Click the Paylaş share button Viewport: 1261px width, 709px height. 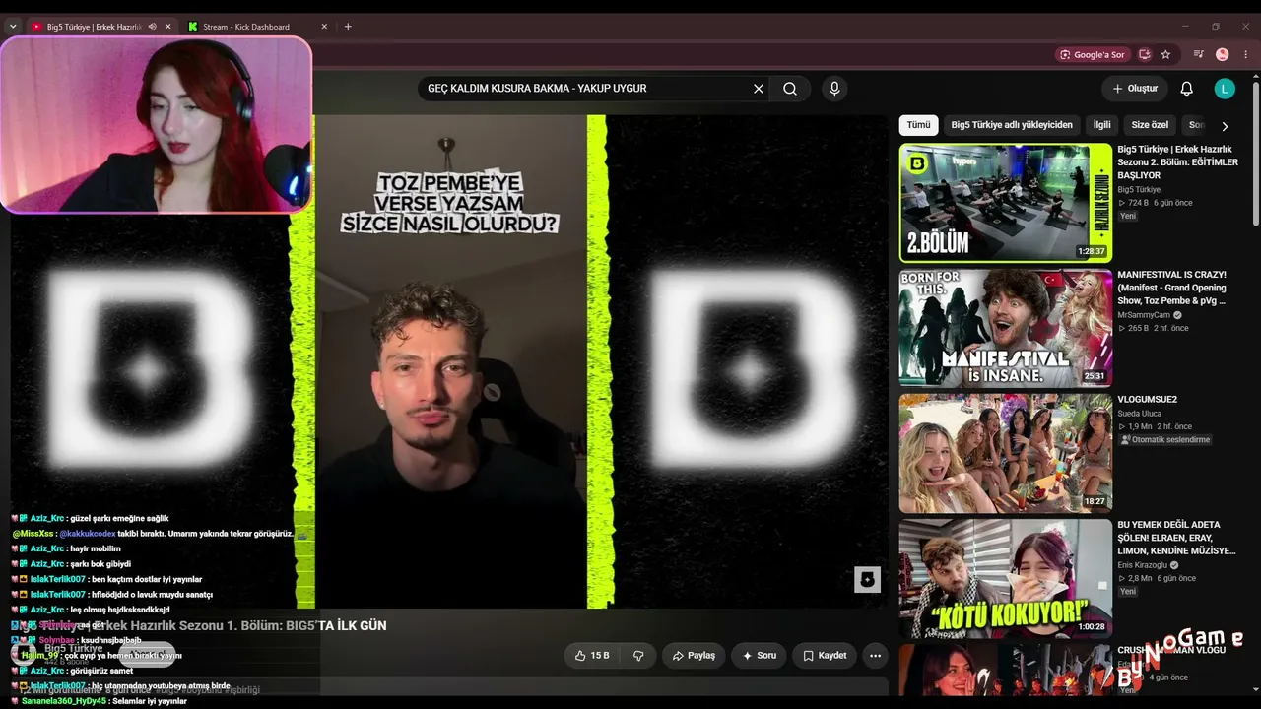694,656
